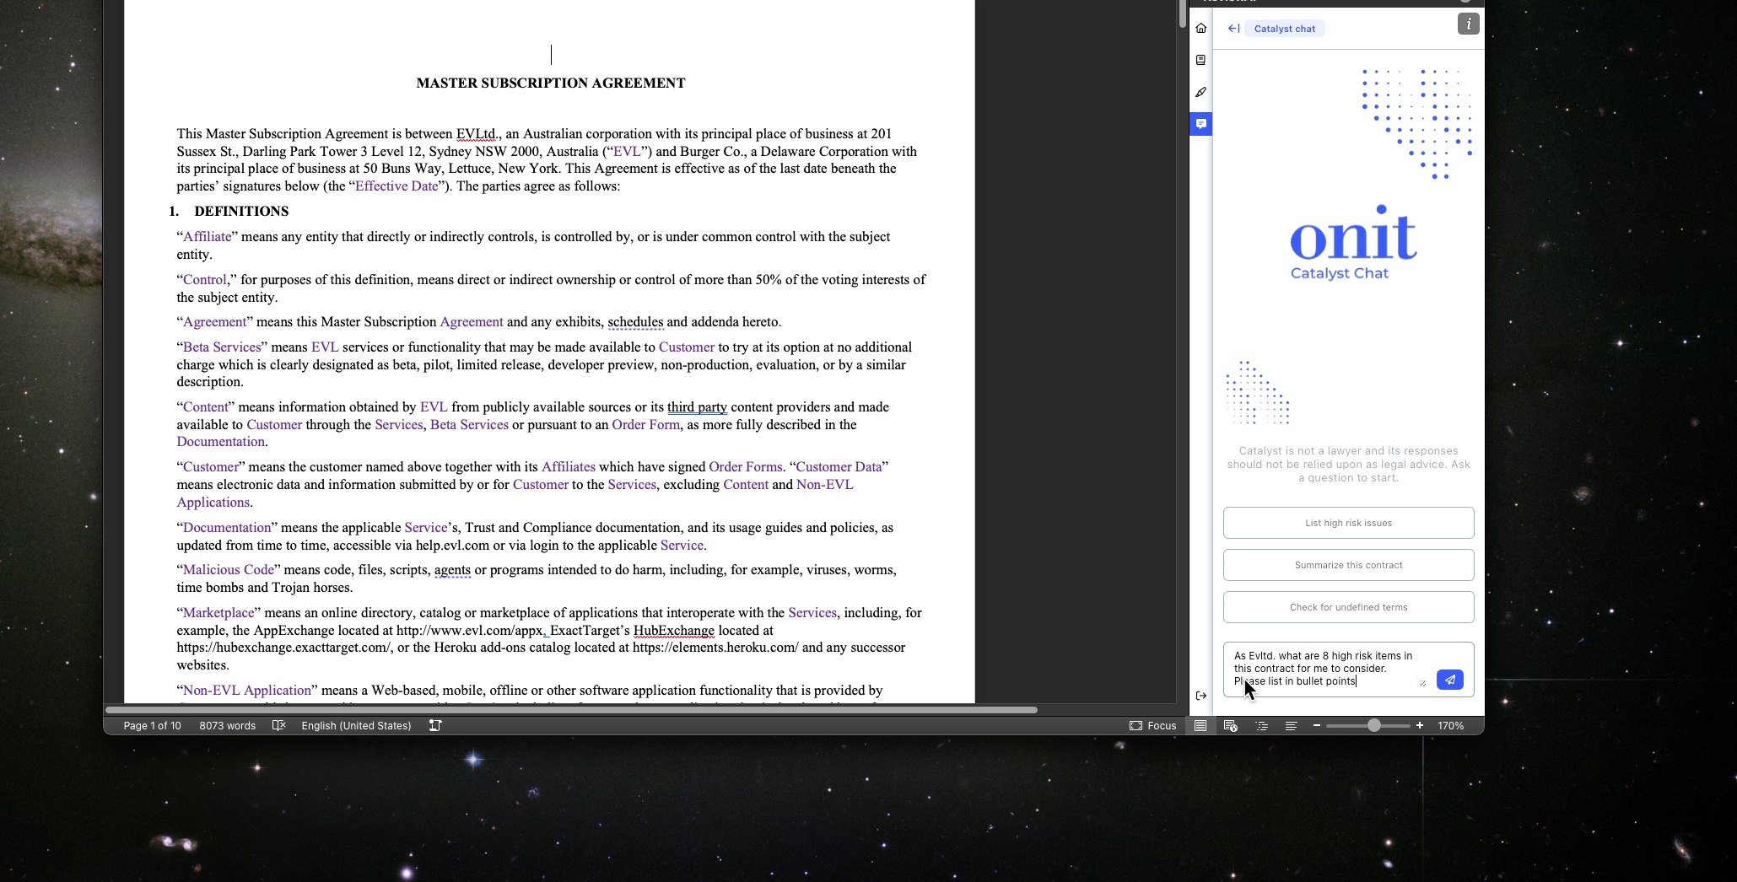Image resolution: width=1737 pixels, height=882 pixels.
Task: Switch to Outline view in the status bar
Action: (1262, 726)
